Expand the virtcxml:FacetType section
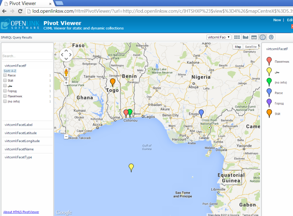Image resolution: width=293 pixels, height=216 pixels. point(18,157)
